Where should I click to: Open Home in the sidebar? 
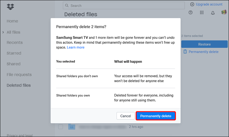[12, 21]
